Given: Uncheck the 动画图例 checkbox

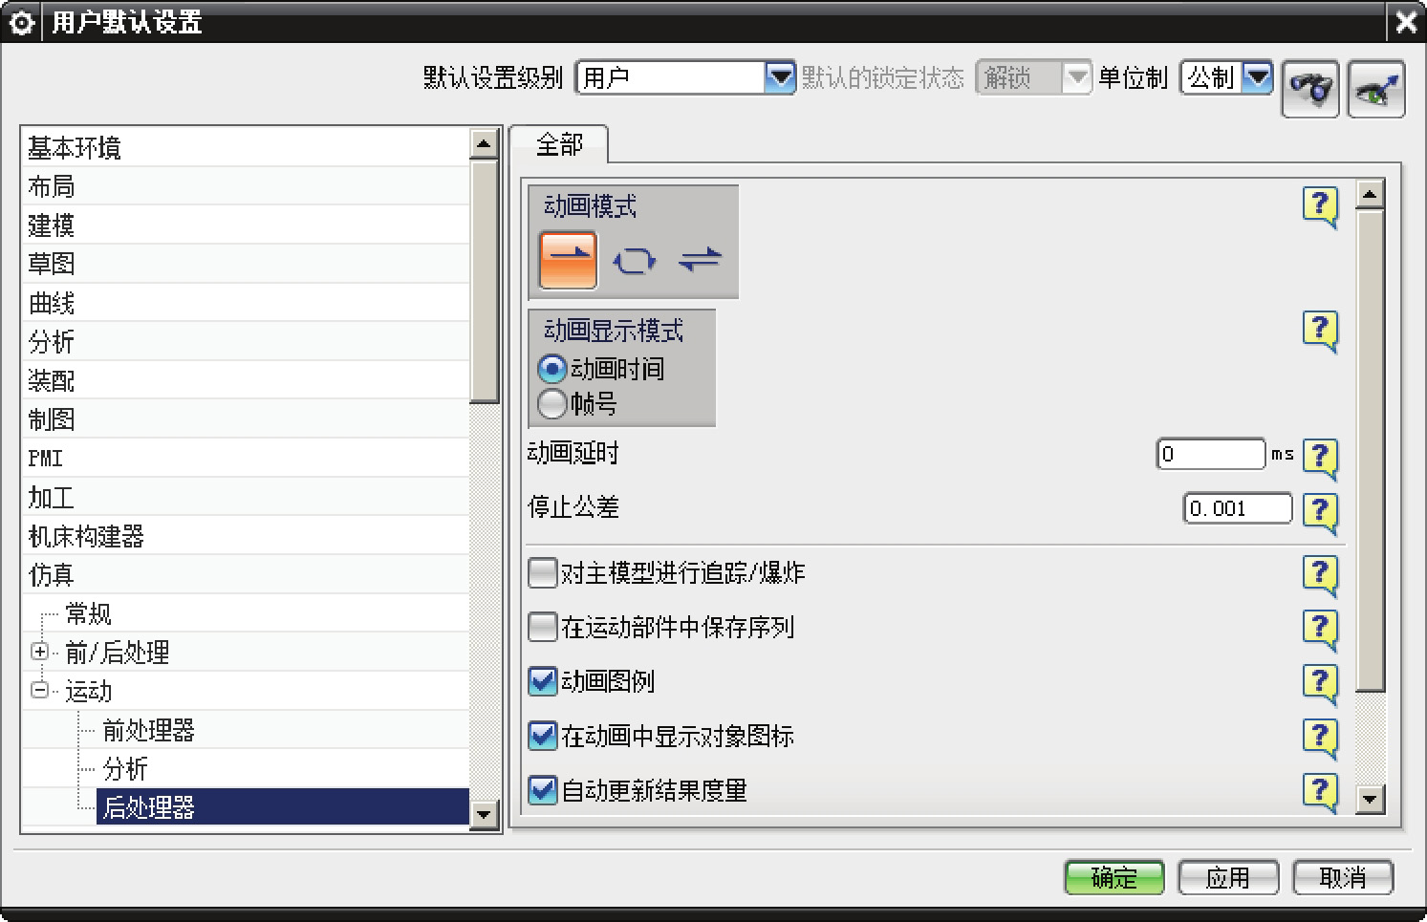Looking at the screenshot, I should 543,681.
